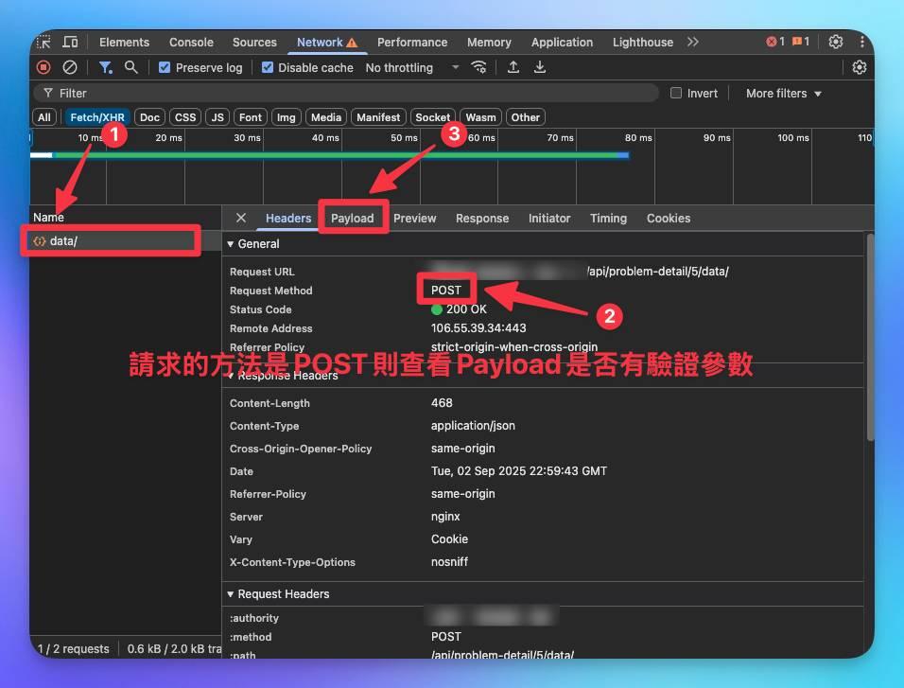Open the Initiator detail tab

pyautogui.click(x=548, y=219)
